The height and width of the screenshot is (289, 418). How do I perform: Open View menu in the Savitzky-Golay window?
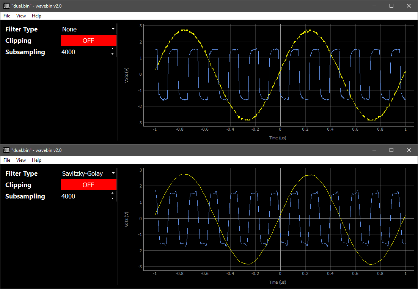(21, 160)
